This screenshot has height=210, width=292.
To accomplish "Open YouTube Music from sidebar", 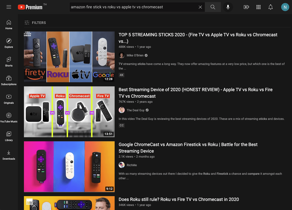I will coord(9,118).
